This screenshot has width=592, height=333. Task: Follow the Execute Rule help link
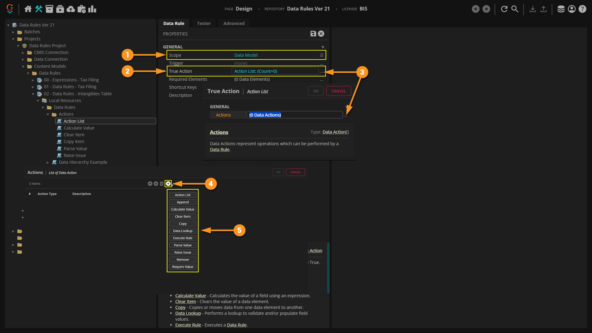(188, 325)
